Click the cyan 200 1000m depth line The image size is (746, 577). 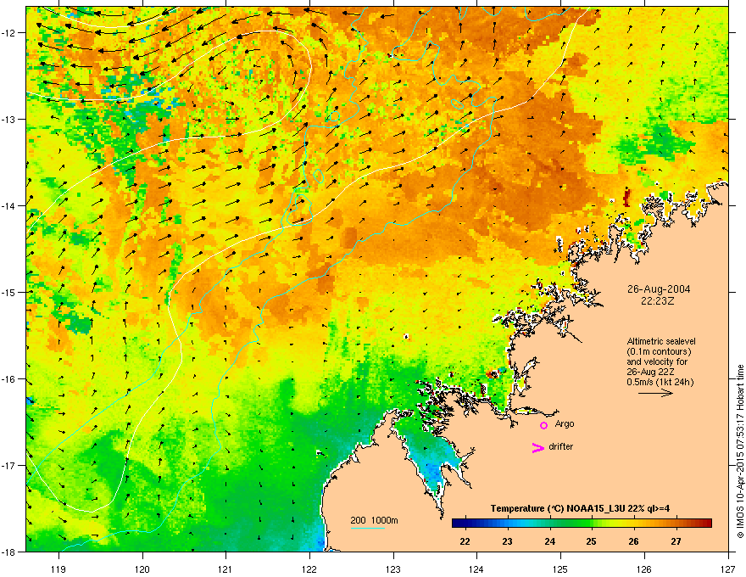tap(368, 528)
